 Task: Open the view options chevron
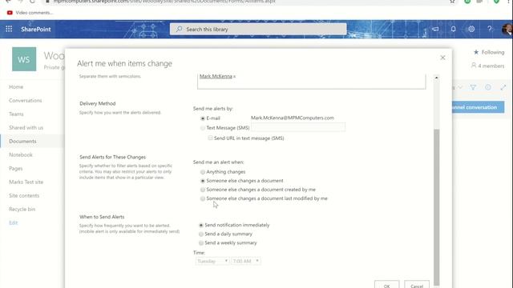click(x=460, y=87)
